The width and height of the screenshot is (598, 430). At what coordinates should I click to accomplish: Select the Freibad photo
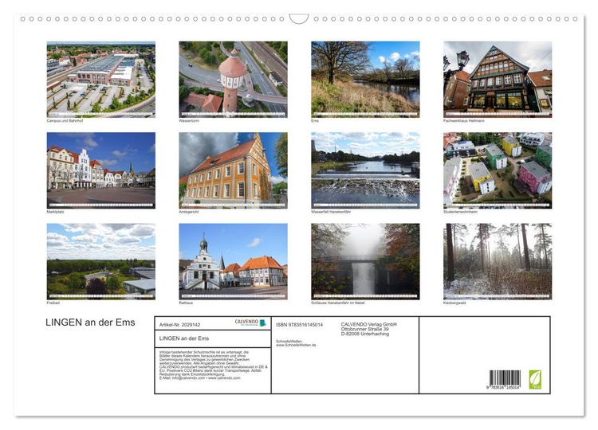pos(101,261)
